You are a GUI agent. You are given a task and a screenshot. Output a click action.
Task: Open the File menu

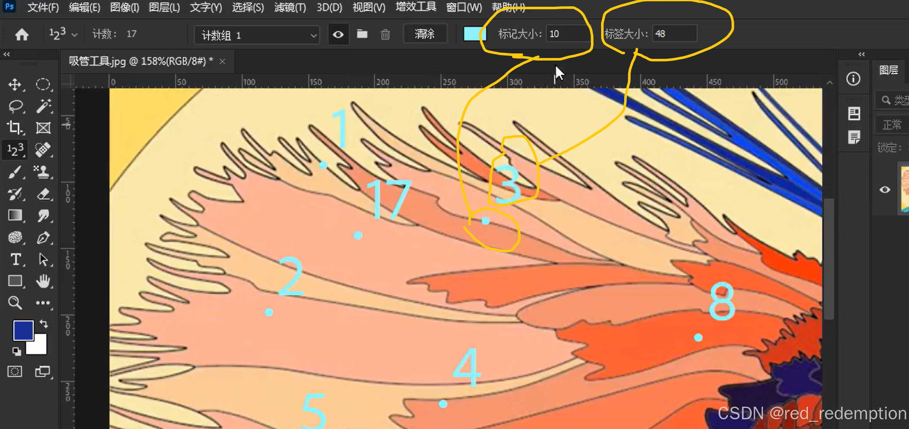pyautogui.click(x=43, y=8)
